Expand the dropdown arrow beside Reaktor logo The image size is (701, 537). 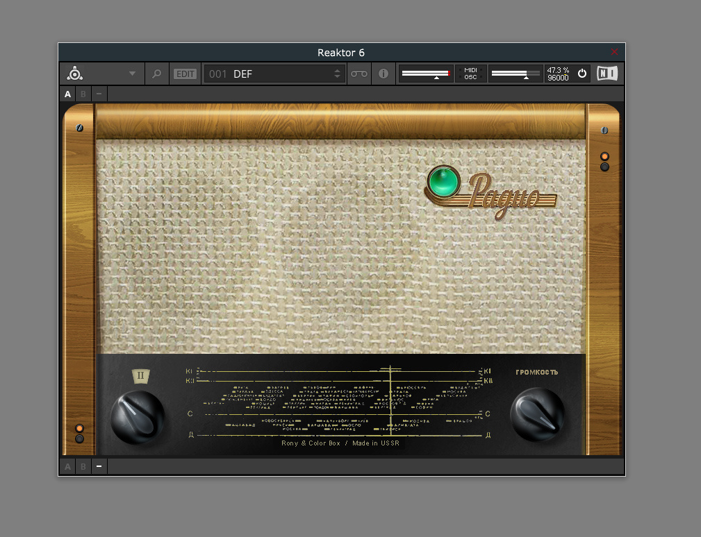click(x=132, y=74)
